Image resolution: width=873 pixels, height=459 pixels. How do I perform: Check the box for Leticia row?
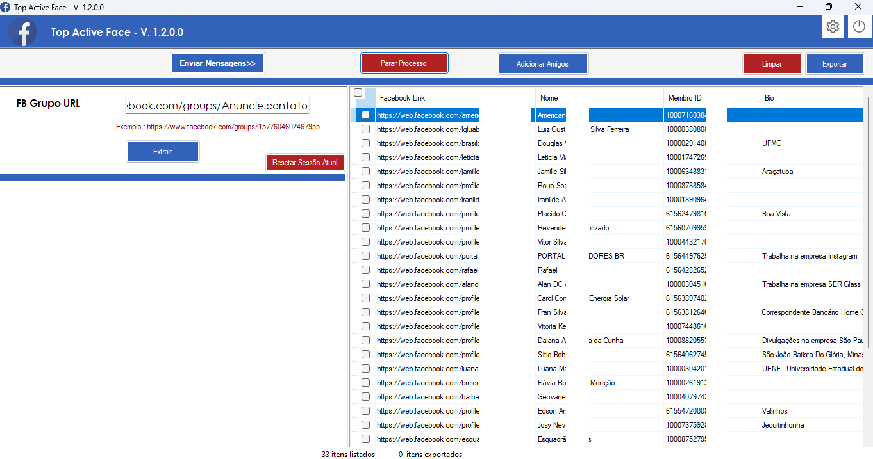pyautogui.click(x=365, y=157)
